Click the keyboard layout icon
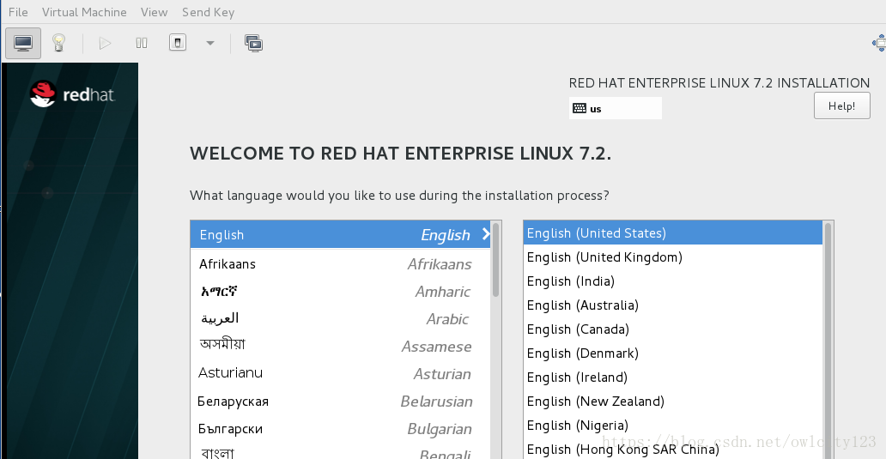886x459 pixels. pyautogui.click(x=580, y=108)
